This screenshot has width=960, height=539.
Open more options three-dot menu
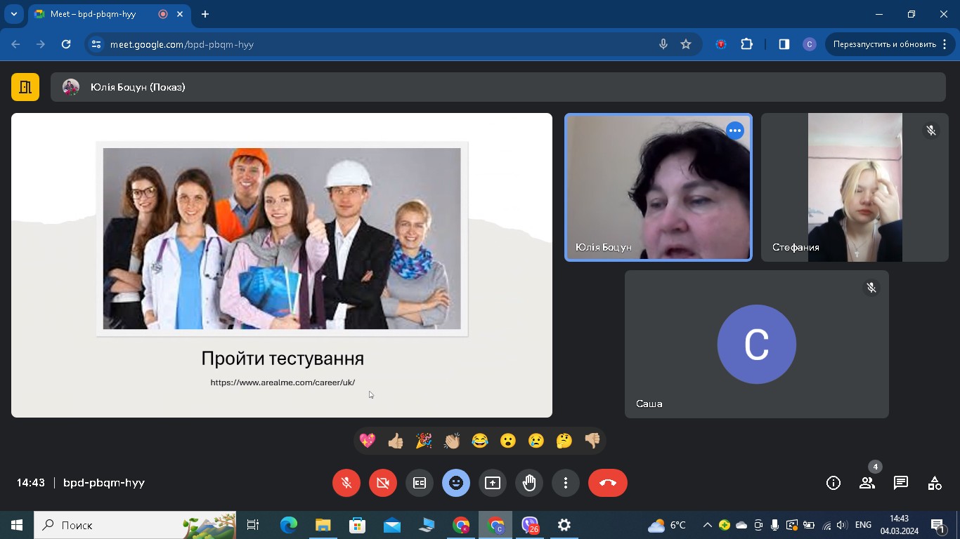566,483
